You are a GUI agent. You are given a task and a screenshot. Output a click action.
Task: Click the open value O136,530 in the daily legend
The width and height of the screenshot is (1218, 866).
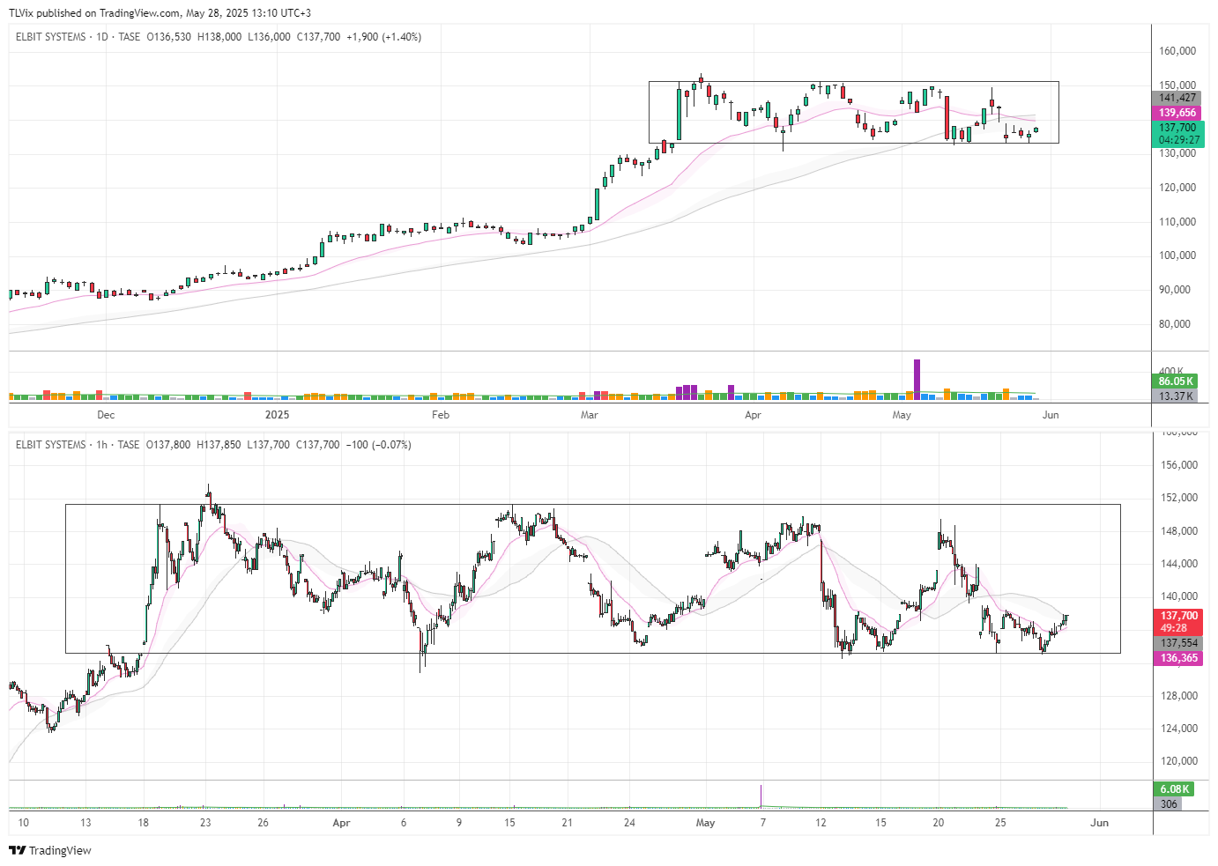coord(168,37)
